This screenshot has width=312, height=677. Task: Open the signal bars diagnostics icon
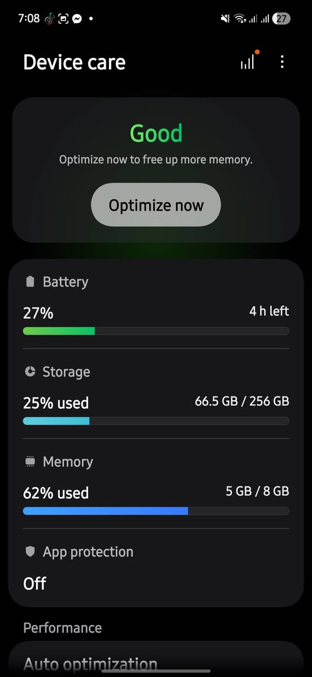248,63
